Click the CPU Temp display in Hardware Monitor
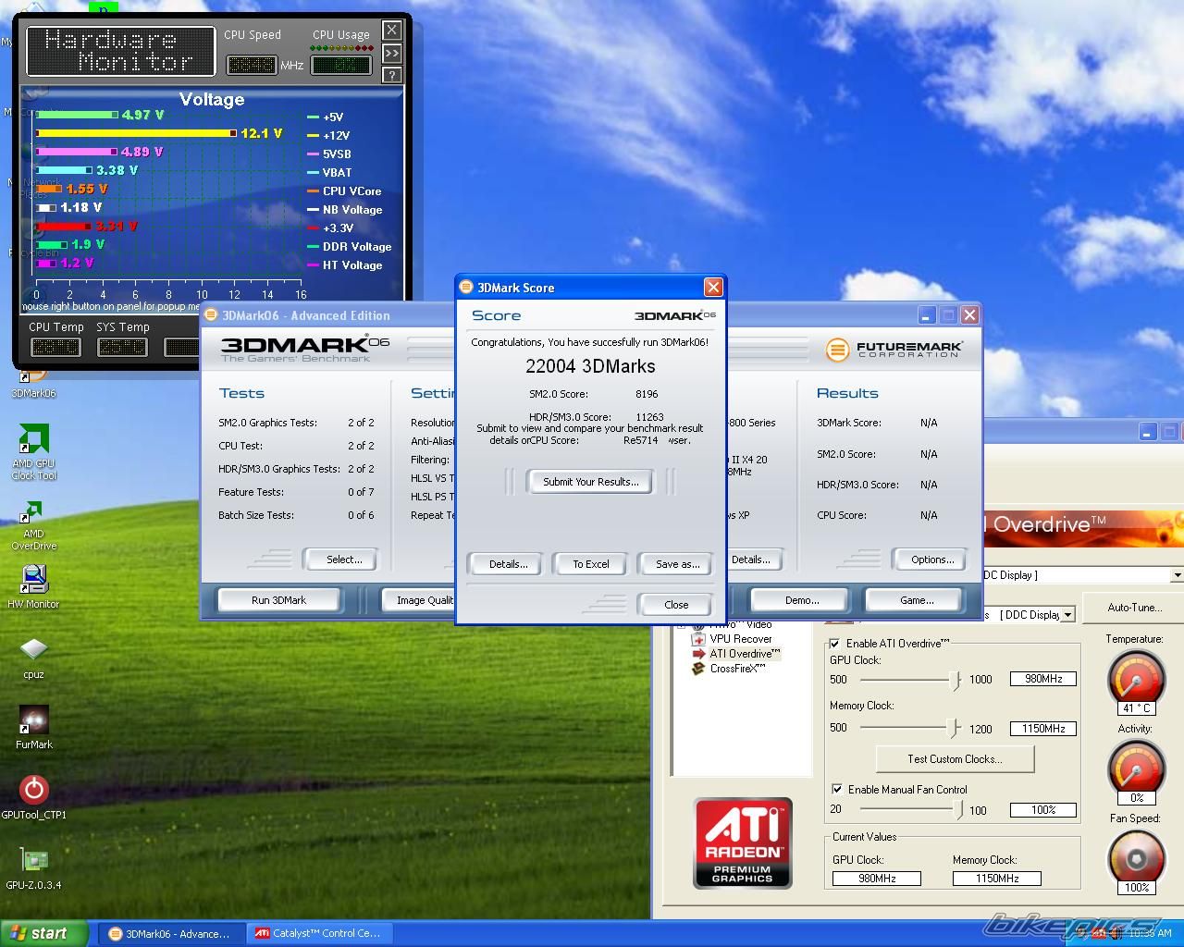Screen dimensions: 1184x947 point(56,347)
